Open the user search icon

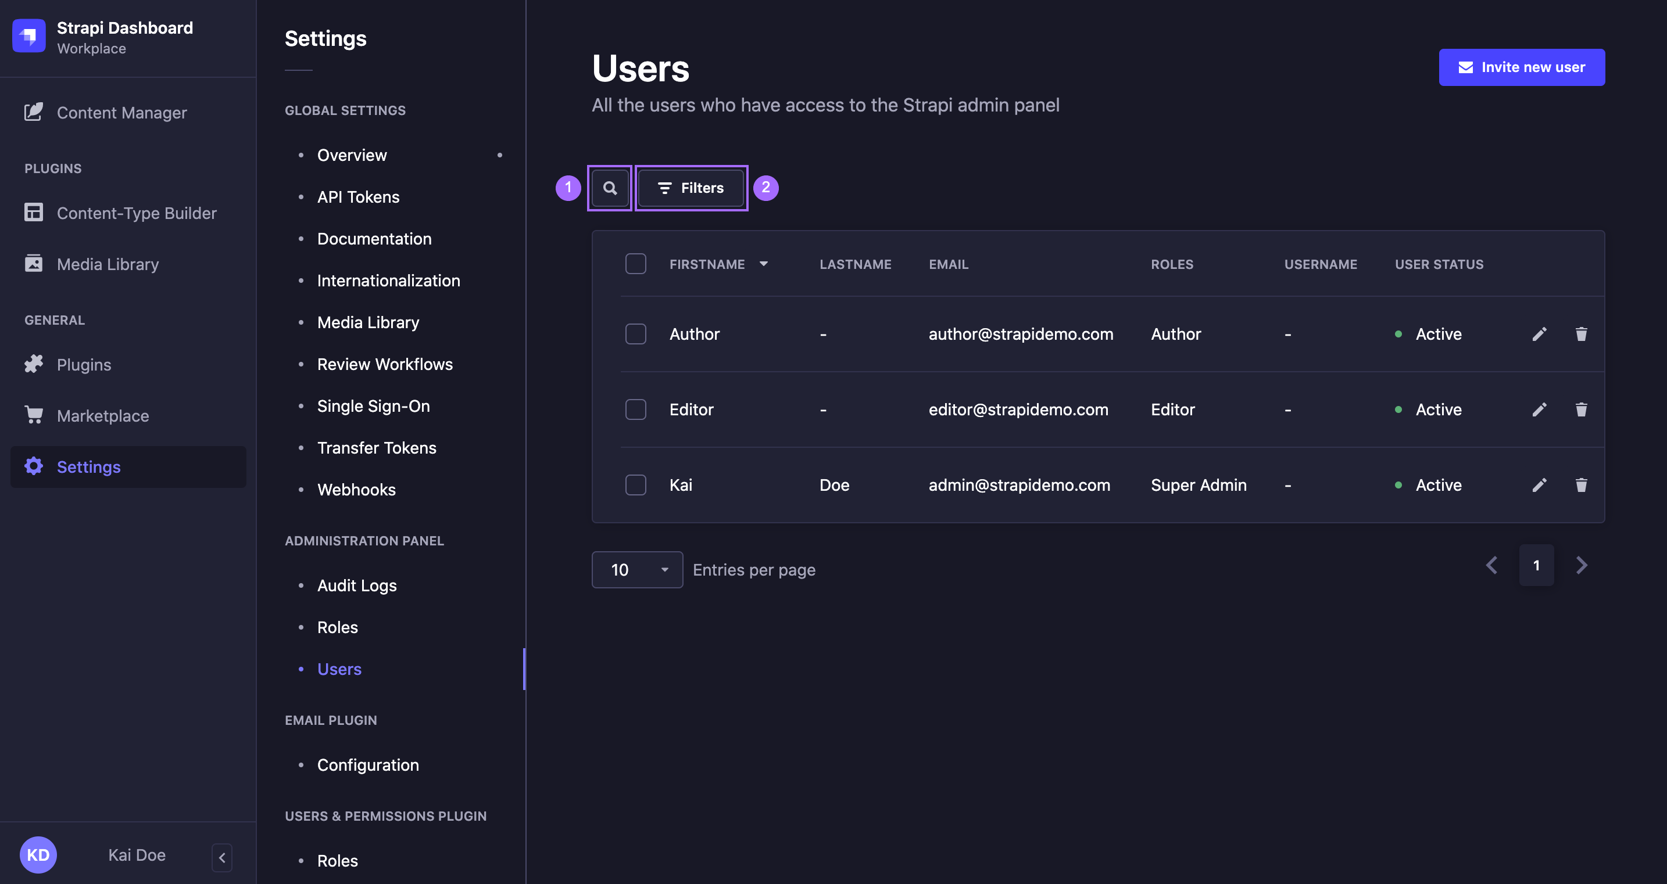click(x=609, y=188)
